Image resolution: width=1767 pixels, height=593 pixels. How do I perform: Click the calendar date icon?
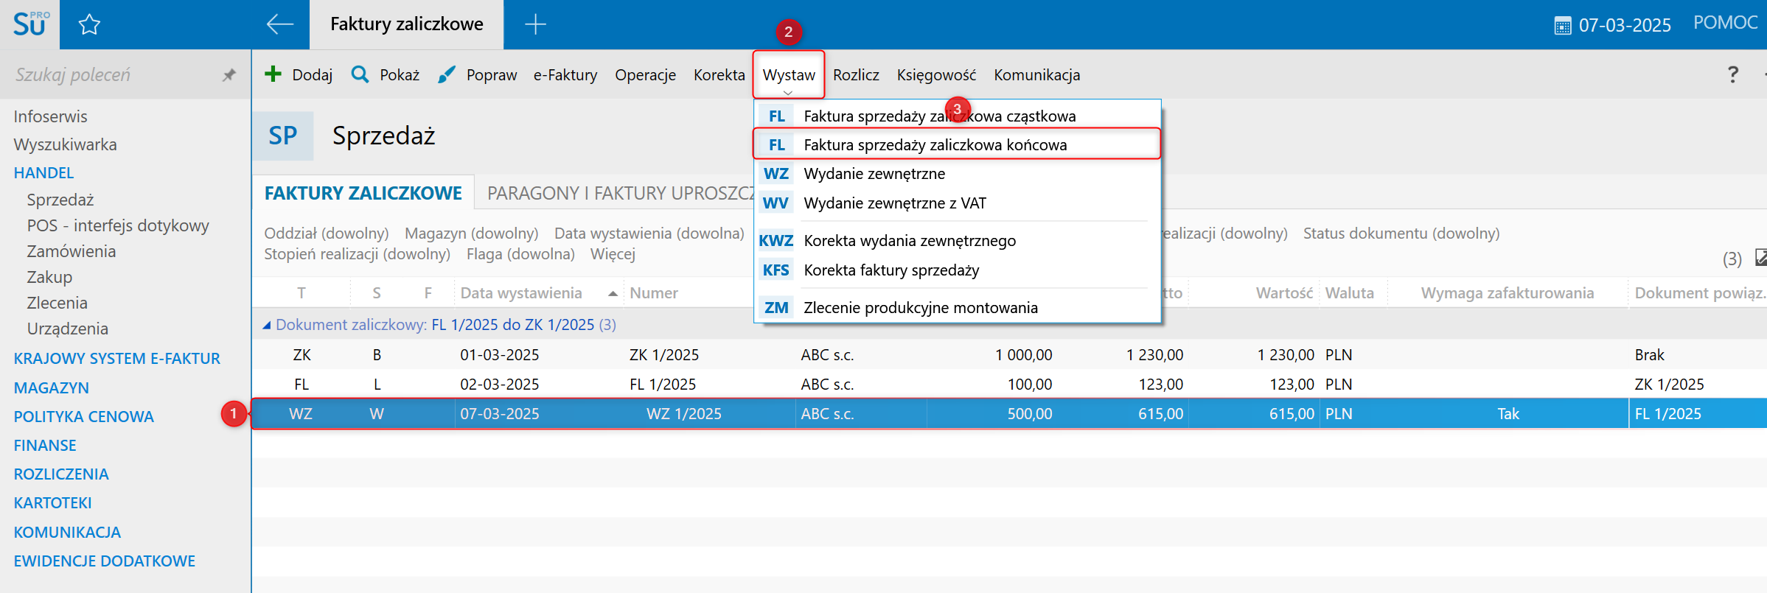coord(1562,26)
